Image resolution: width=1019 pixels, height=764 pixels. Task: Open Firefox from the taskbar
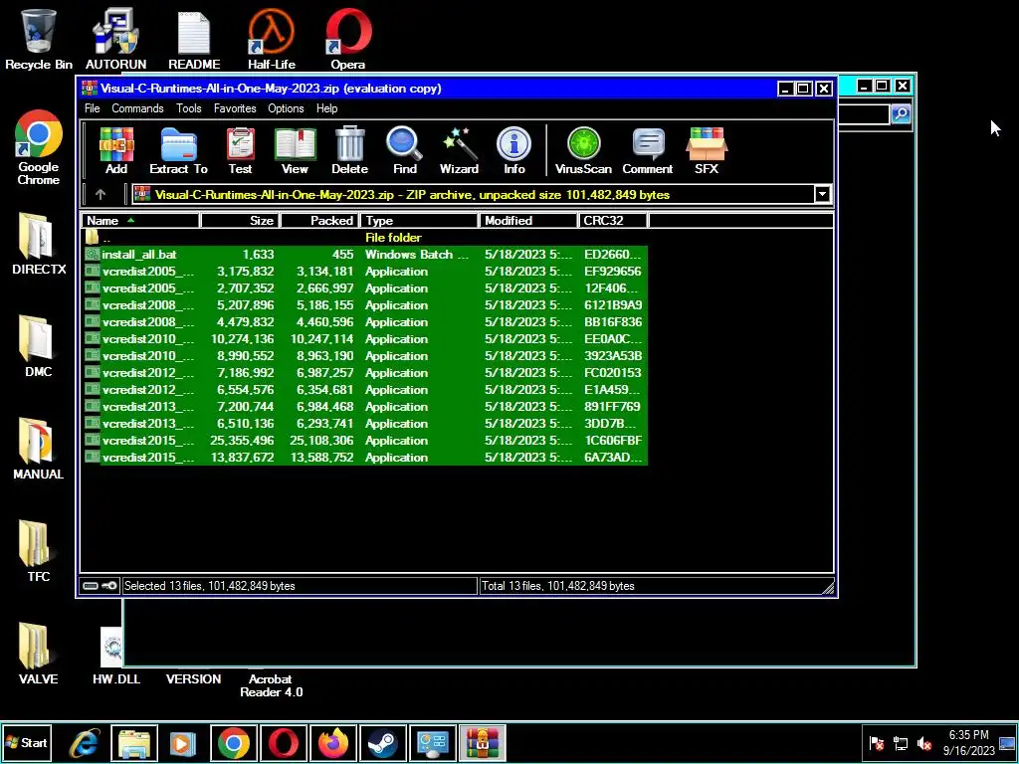pyautogui.click(x=332, y=743)
